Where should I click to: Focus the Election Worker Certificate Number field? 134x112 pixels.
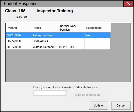click(x=50, y=93)
